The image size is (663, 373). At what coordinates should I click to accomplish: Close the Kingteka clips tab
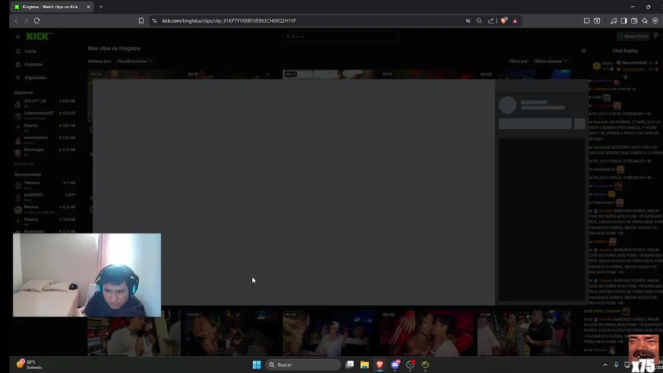point(88,7)
